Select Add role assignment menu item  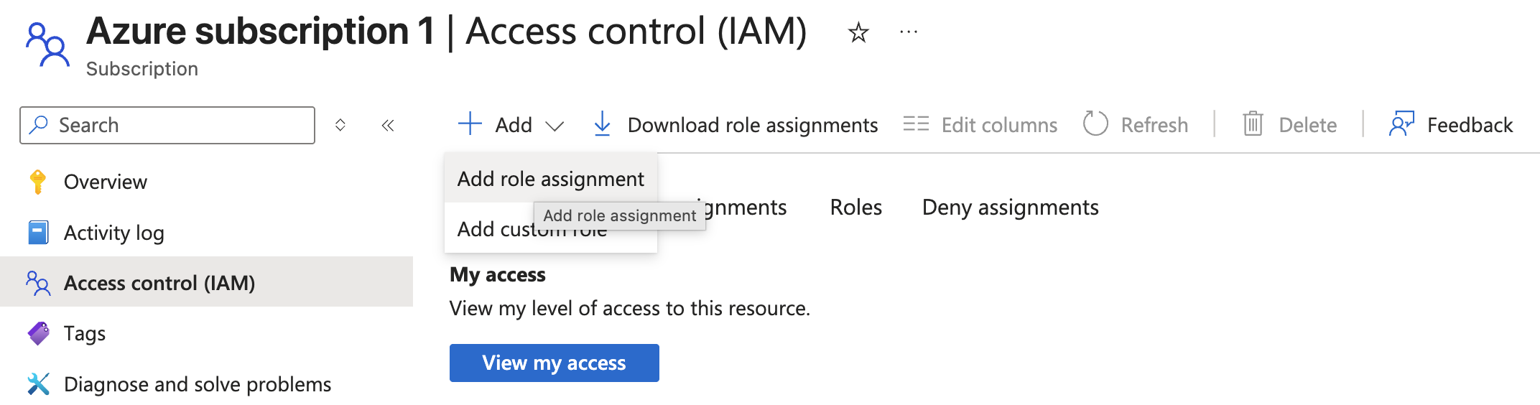pos(551,179)
